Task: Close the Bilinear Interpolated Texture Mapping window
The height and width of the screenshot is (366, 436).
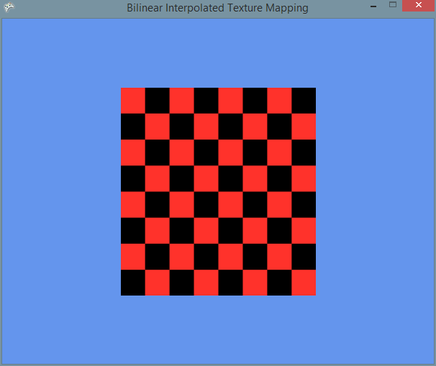Action: [x=418, y=5]
